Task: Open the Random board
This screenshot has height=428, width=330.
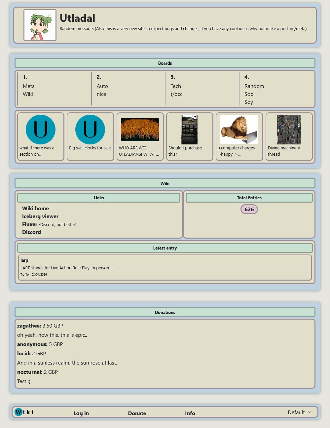Action: coord(254,86)
